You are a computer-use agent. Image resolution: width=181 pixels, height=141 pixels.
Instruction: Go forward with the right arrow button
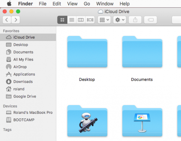coord(16,20)
